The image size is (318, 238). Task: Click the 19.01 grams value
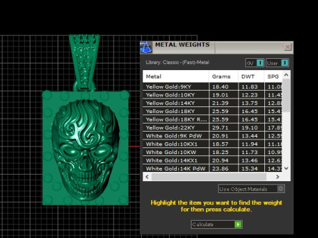coord(220,95)
